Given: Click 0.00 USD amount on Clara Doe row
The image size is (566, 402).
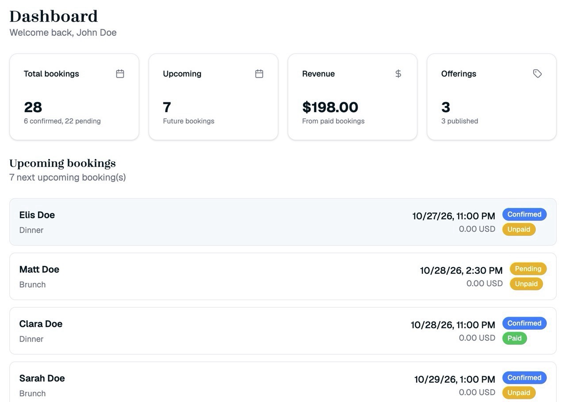Looking at the screenshot, I should [x=477, y=338].
